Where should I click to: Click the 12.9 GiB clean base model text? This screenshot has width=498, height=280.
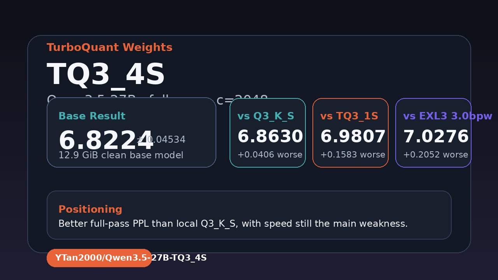[121, 156]
